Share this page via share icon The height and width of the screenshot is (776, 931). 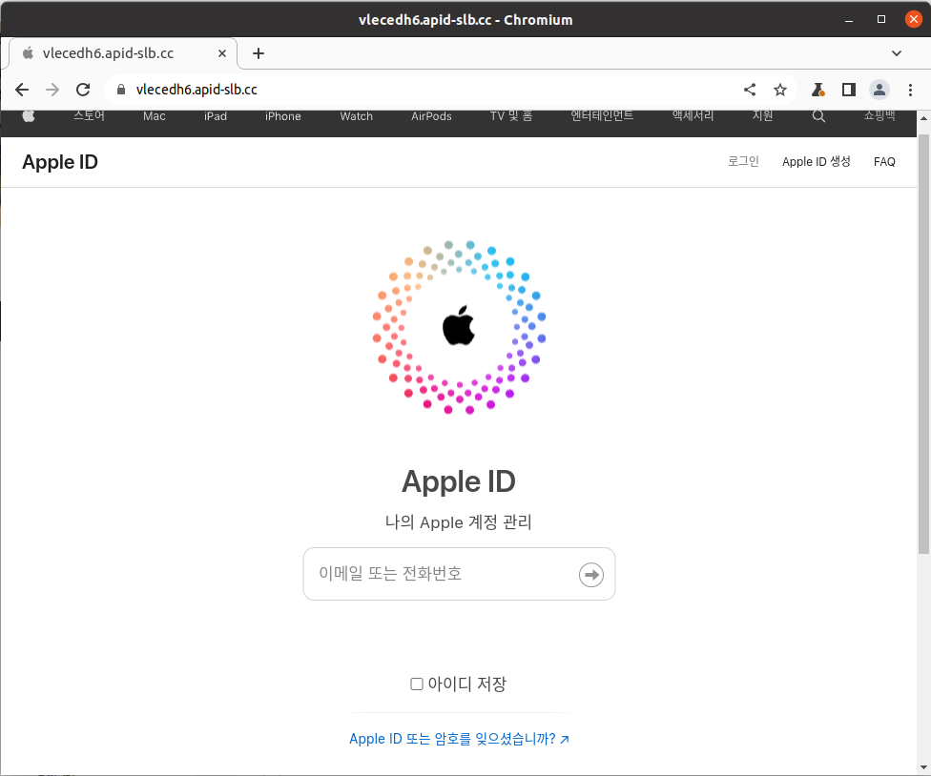pyautogui.click(x=750, y=90)
